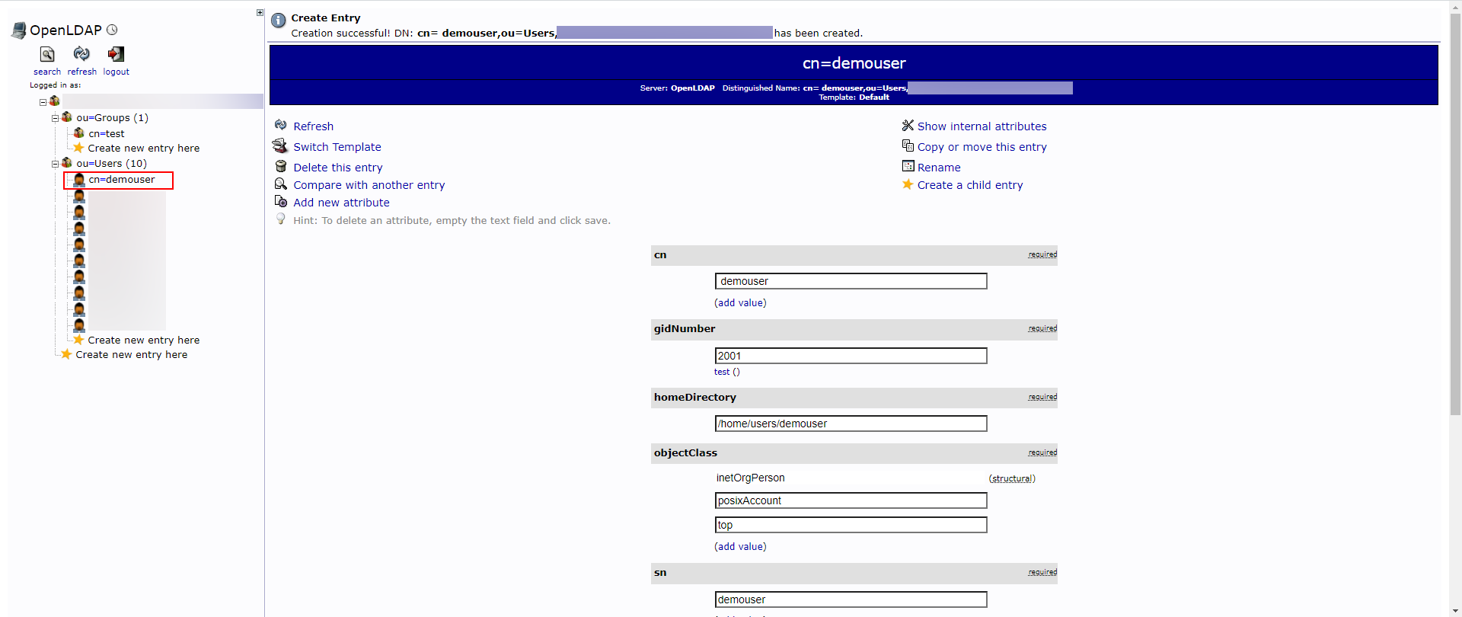
Task: Click root-level Create new entry here
Action: [x=131, y=355]
